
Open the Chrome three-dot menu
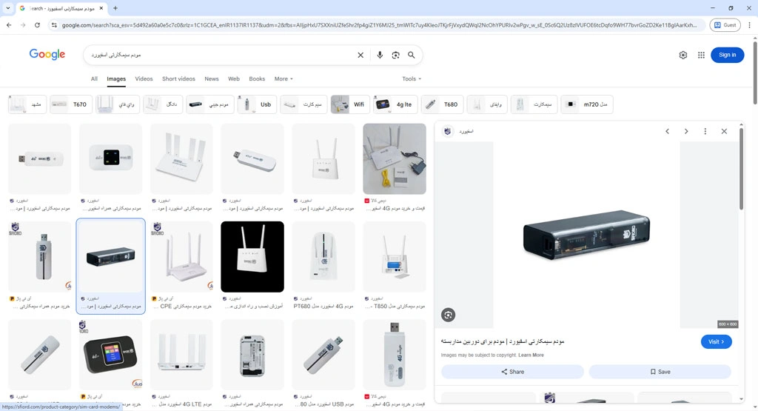coord(749,24)
